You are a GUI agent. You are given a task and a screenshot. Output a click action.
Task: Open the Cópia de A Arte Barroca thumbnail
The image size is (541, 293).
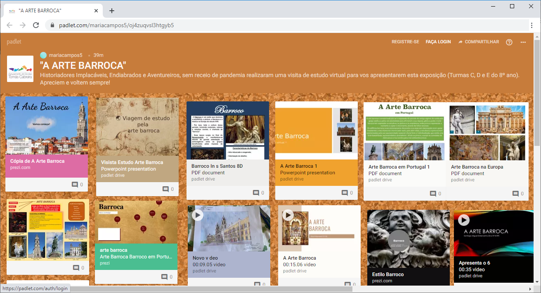coord(47,125)
